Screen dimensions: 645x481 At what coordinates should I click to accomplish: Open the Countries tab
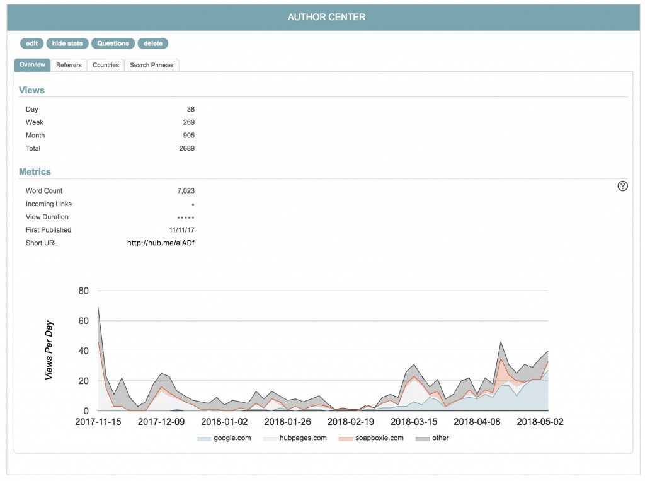(106, 65)
